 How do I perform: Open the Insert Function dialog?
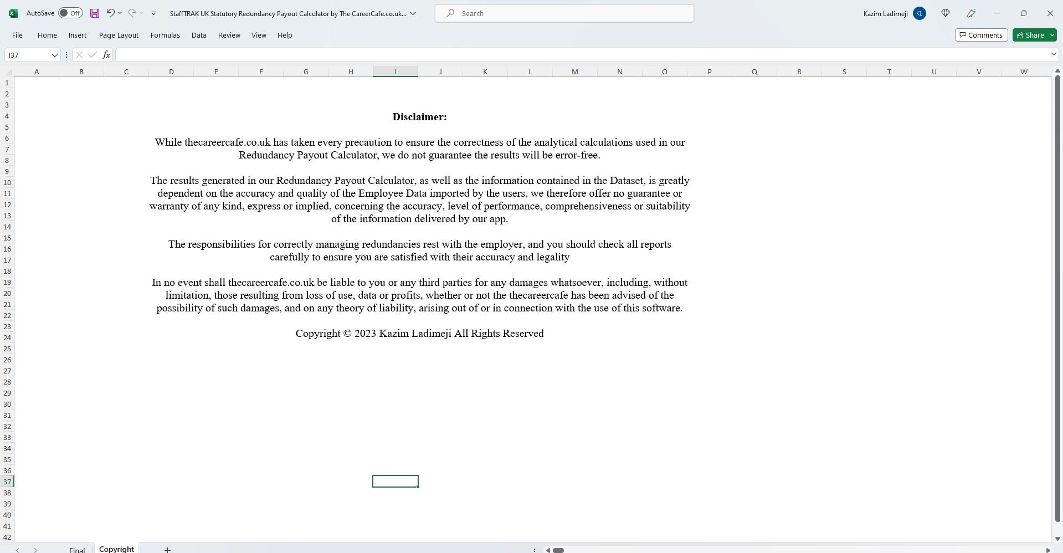click(x=106, y=55)
